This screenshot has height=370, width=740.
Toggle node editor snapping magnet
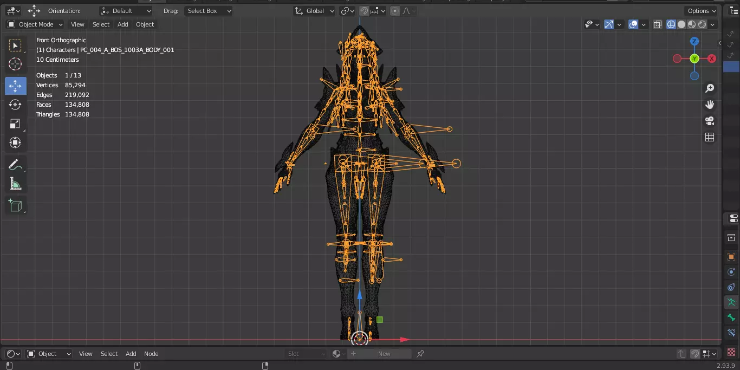pyautogui.click(x=695, y=354)
